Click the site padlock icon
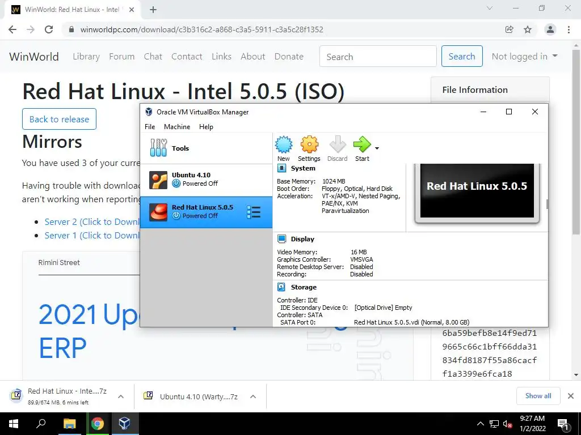Image resolution: width=581 pixels, height=435 pixels. [71, 29]
